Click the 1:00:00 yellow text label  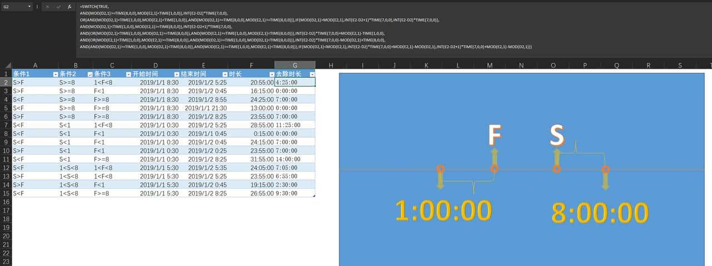click(x=443, y=211)
